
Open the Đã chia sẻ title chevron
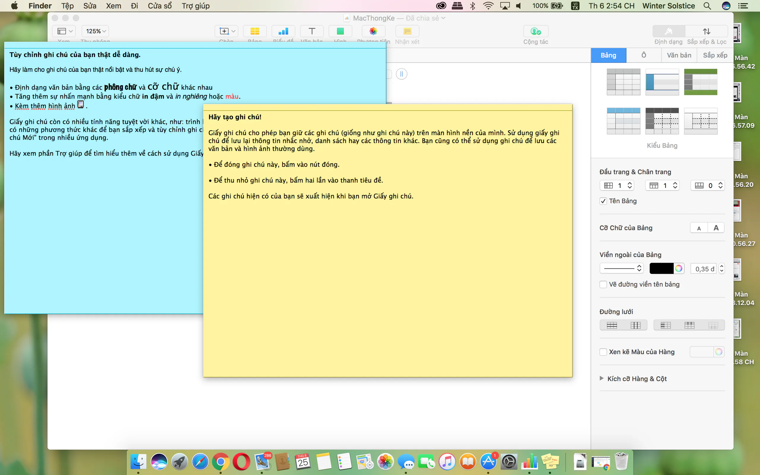pos(443,18)
